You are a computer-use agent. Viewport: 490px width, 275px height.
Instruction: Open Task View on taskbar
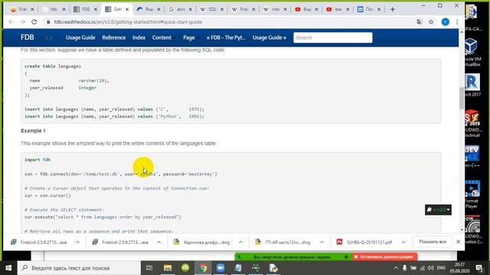149,268
